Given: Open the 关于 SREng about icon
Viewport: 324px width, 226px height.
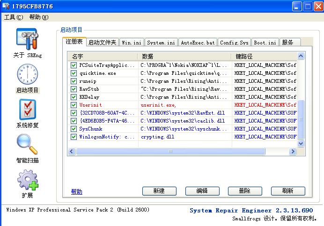Looking at the screenshot, I should [x=27, y=39].
